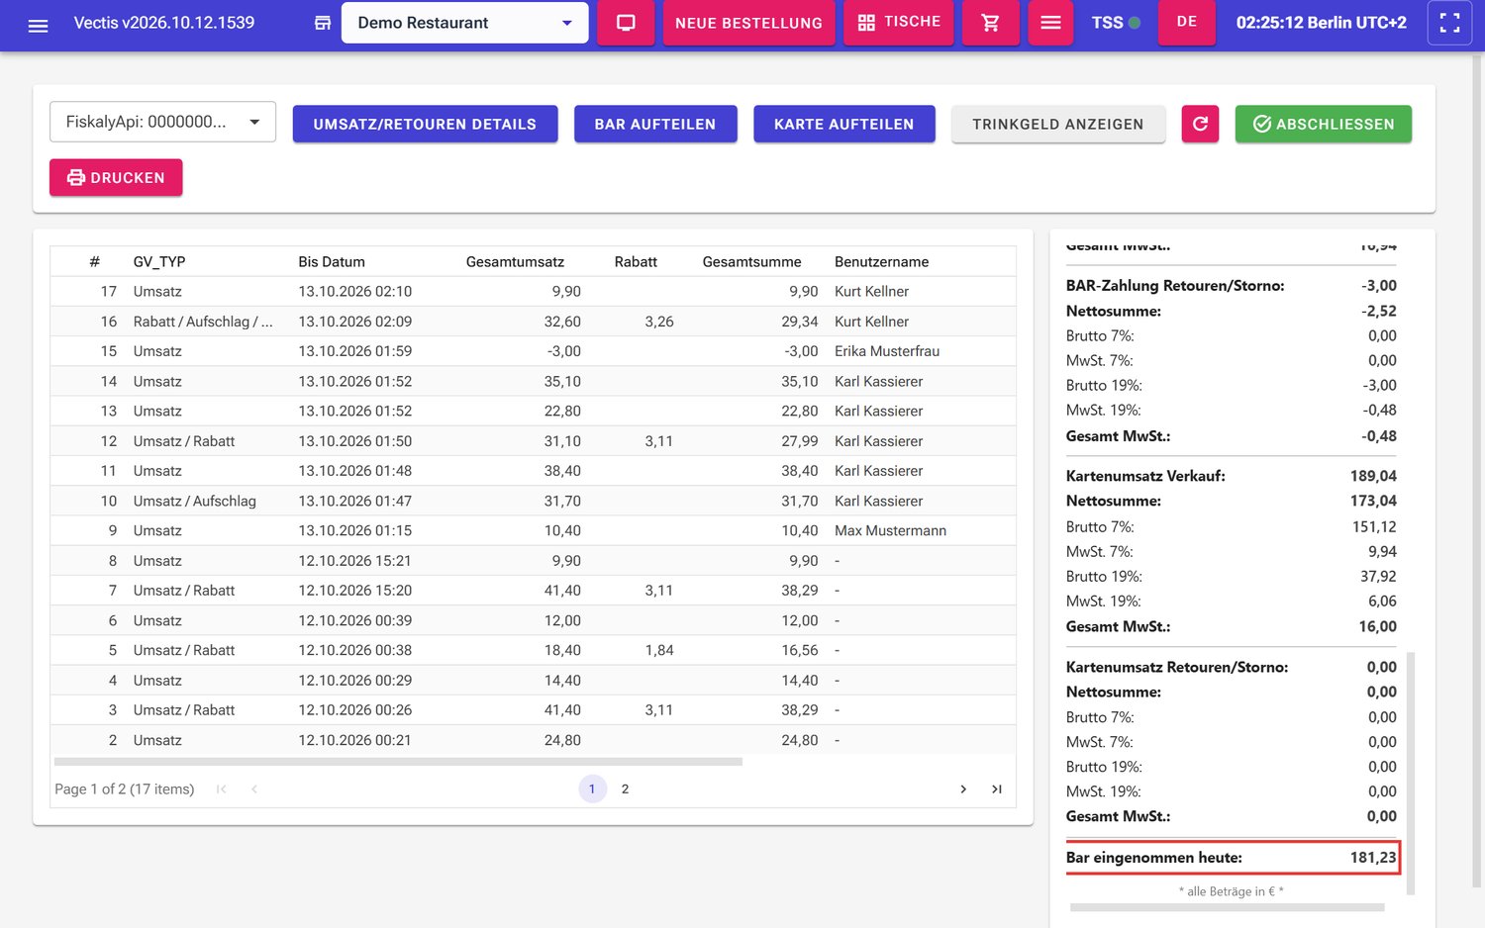The image size is (1485, 928).
Task: Click the table's horizontal scrollbar
Action: (x=398, y=762)
